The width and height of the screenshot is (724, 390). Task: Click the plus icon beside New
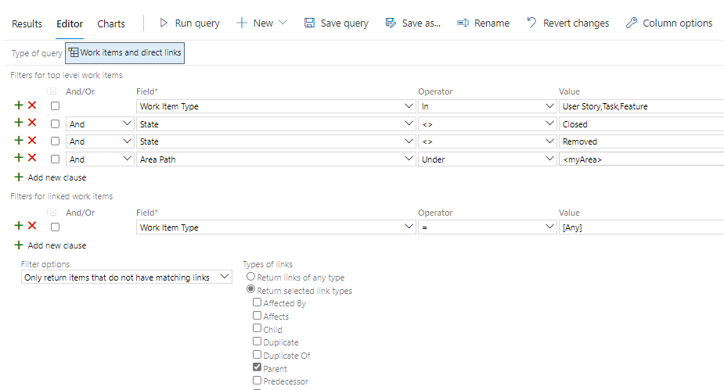242,23
